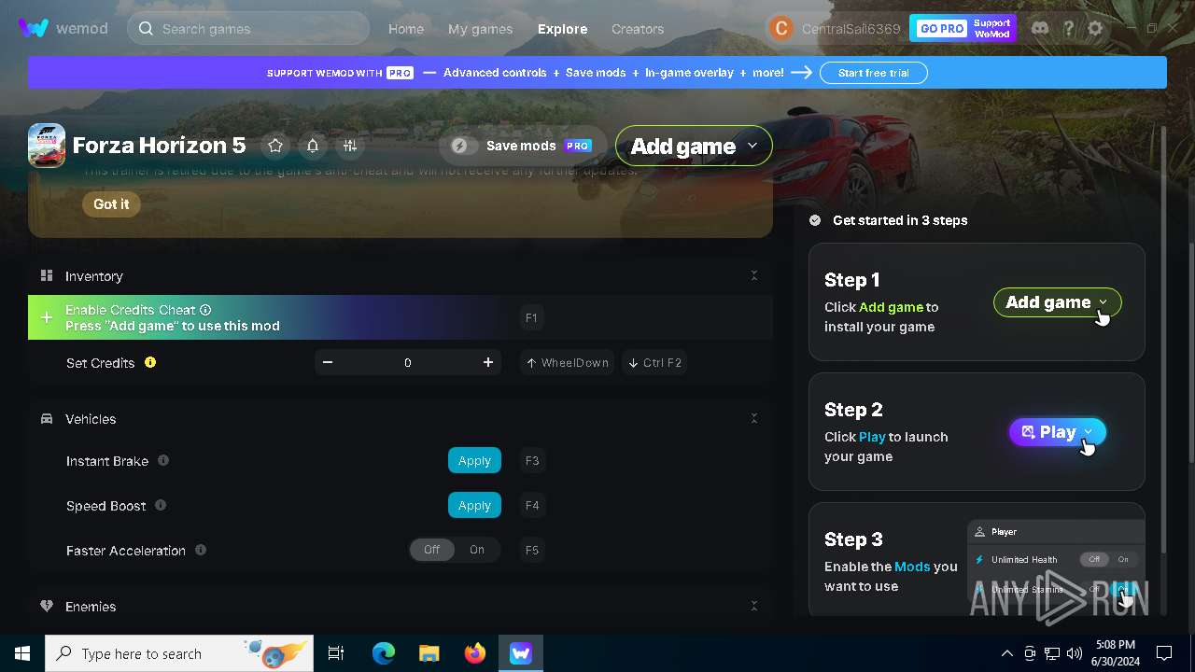1195x672 pixels.
Task: Open the help question mark icon
Action: click(x=1068, y=28)
